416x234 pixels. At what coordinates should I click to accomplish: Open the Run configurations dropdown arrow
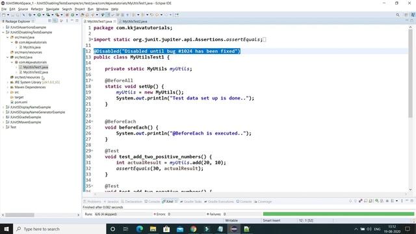44,15
